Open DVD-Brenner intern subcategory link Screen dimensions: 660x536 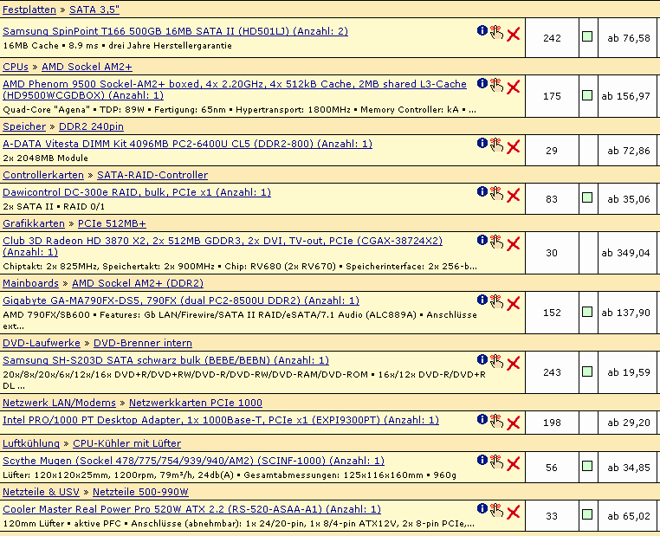(143, 343)
